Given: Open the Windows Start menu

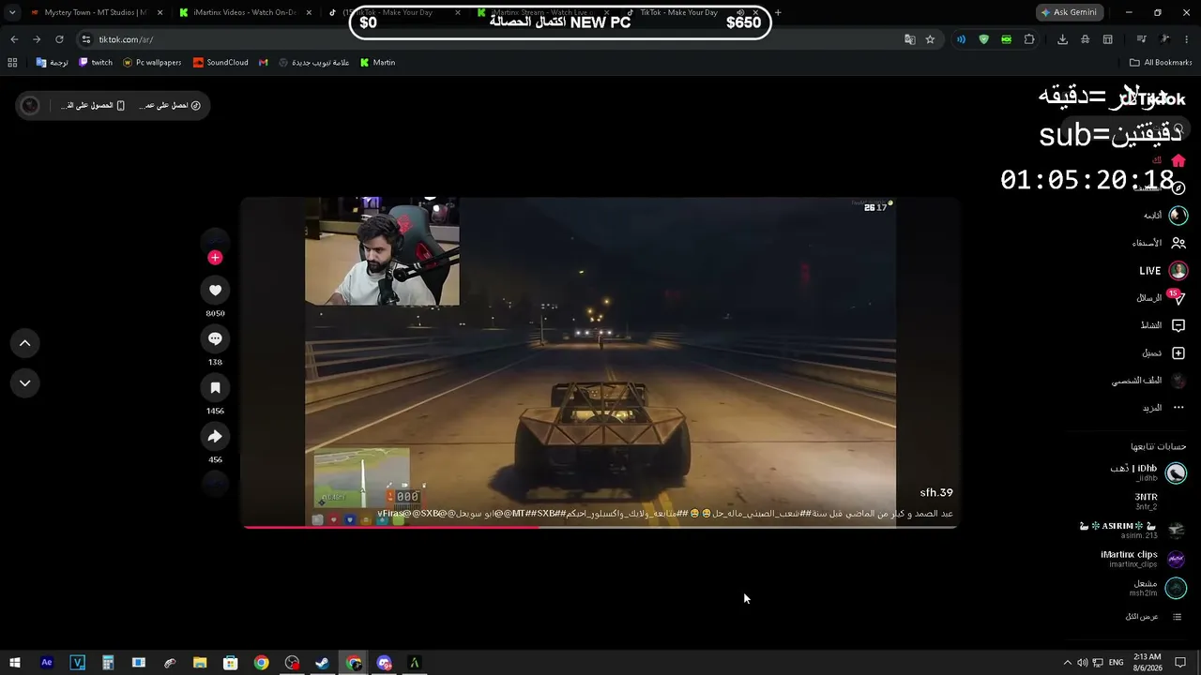Looking at the screenshot, I should [x=15, y=663].
